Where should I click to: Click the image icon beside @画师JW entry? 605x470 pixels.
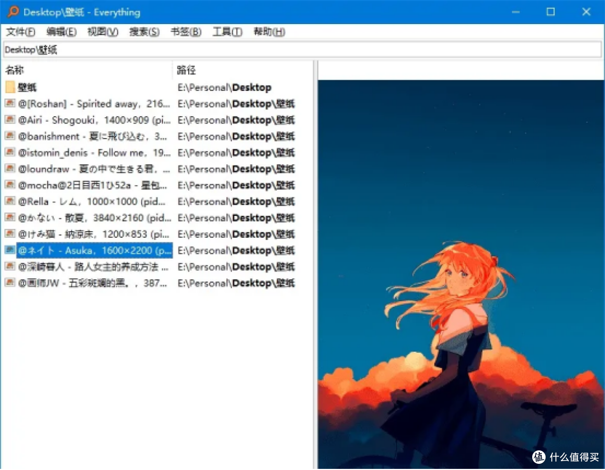10,283
